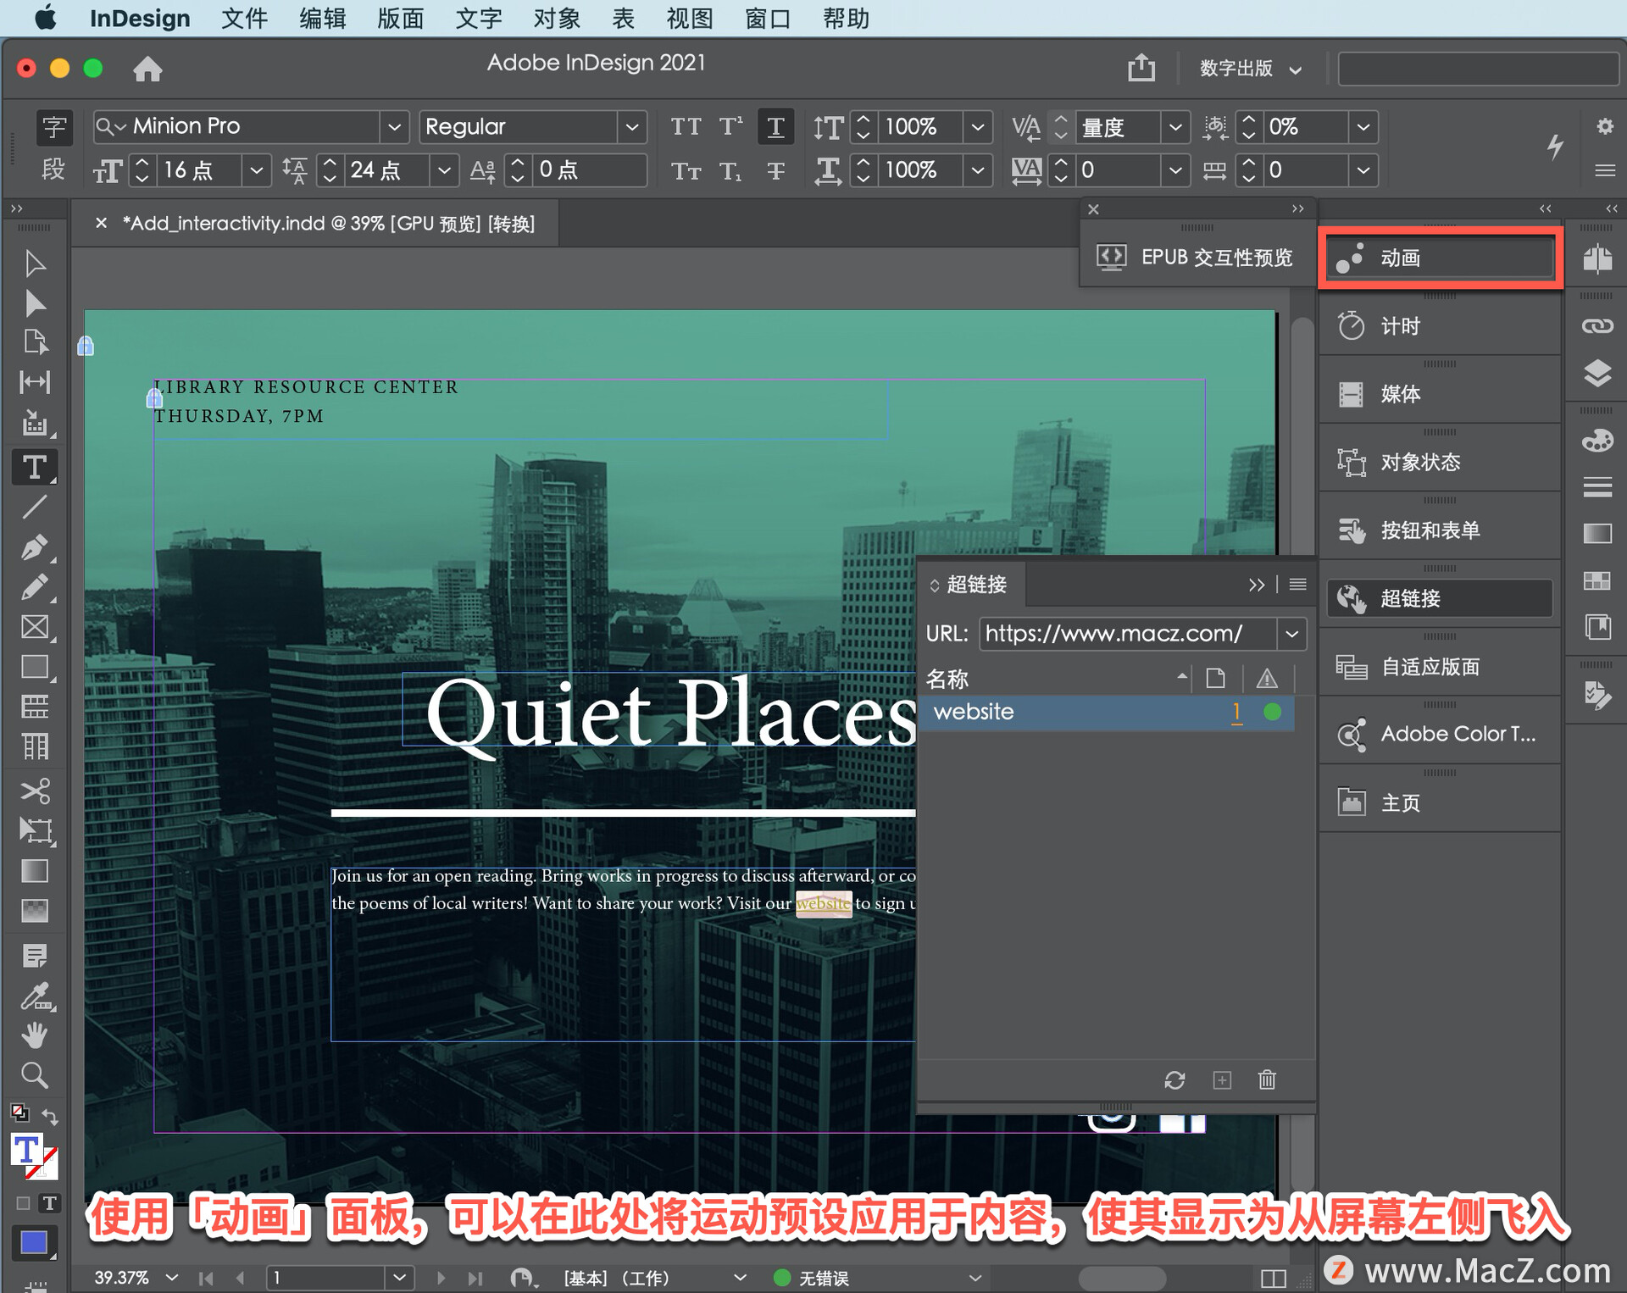Open the 动画 (Animation) panel
Screen dimensions: 1627x1293
coord(1441,259)
